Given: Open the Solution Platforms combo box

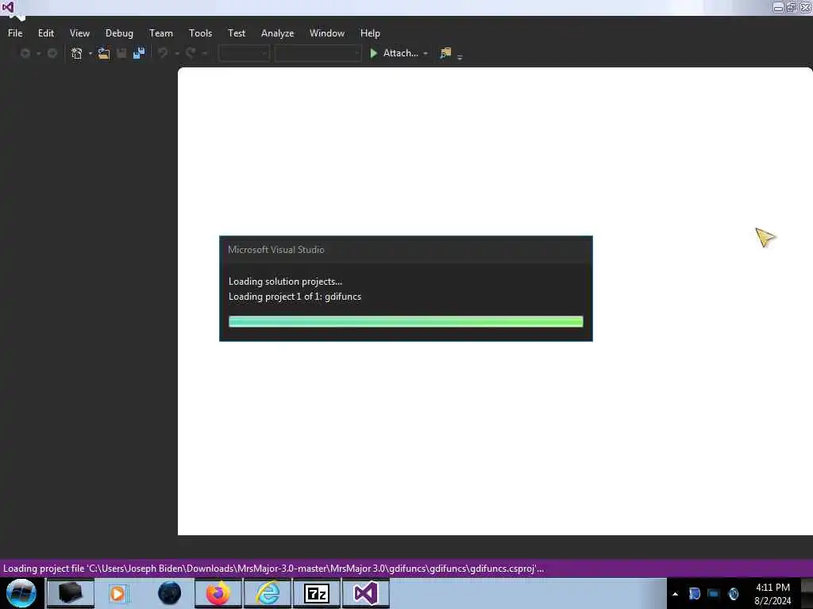Looking at the screenshot, I should click(318, 53).
